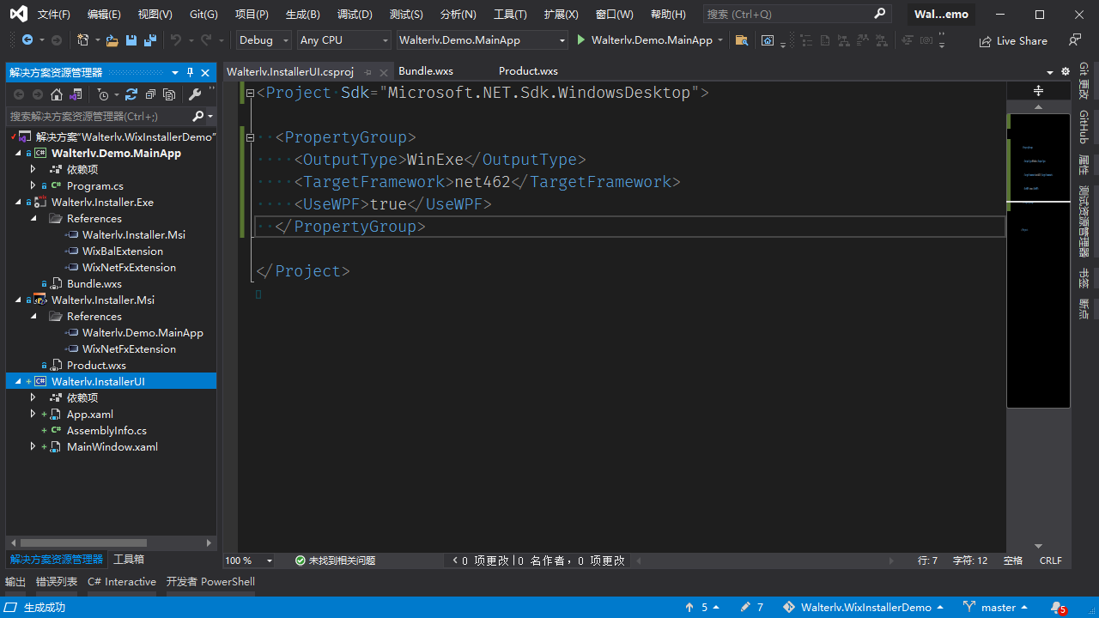Click the Pending Changes Filter clock icon
The image size is (1099, 618).
pyautogui.click(x=103, y=94)
